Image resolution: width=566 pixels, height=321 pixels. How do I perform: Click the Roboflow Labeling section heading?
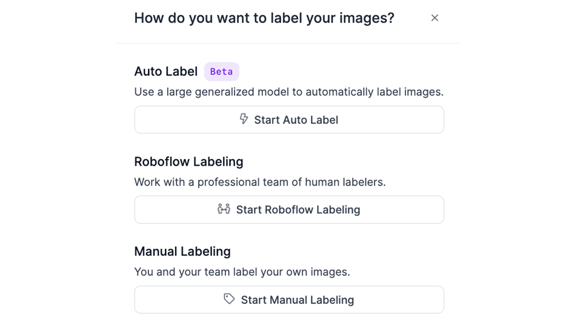tap(188, 161)
